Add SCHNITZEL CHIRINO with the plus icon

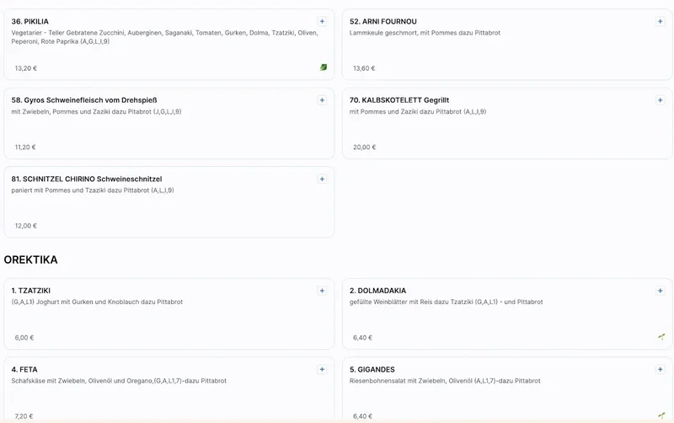tap(322, 179)
